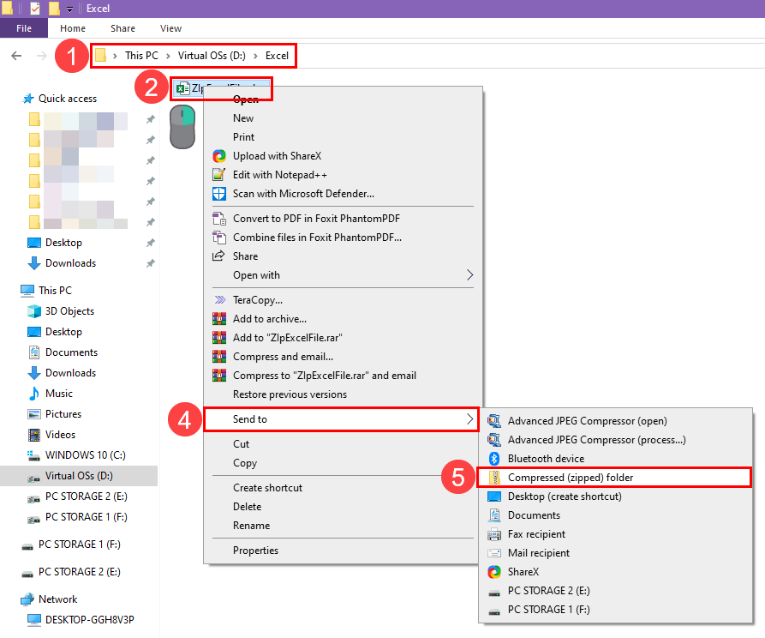This screenshot has height=638, width=765.
Task: Click the Music note icon in sidebar
Action: [x=34, y=394]
